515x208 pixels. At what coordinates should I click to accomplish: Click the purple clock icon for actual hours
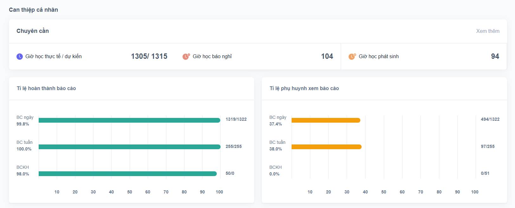(20, 57)
